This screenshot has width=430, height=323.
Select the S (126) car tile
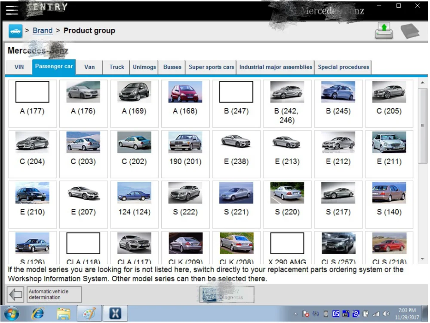tap(32, 248)
